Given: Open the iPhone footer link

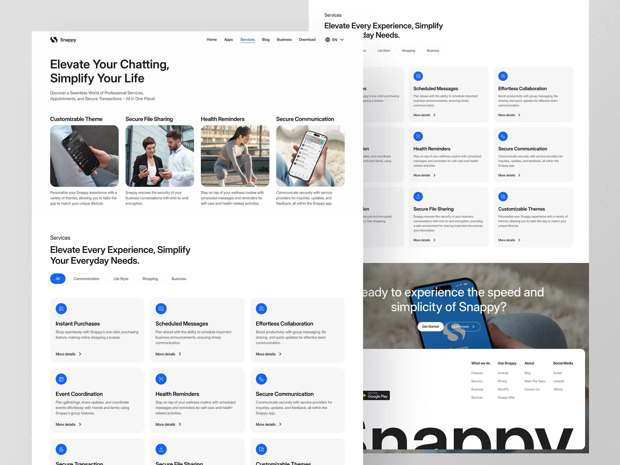Looking at the screenshot, I should (x=502, y=381).
